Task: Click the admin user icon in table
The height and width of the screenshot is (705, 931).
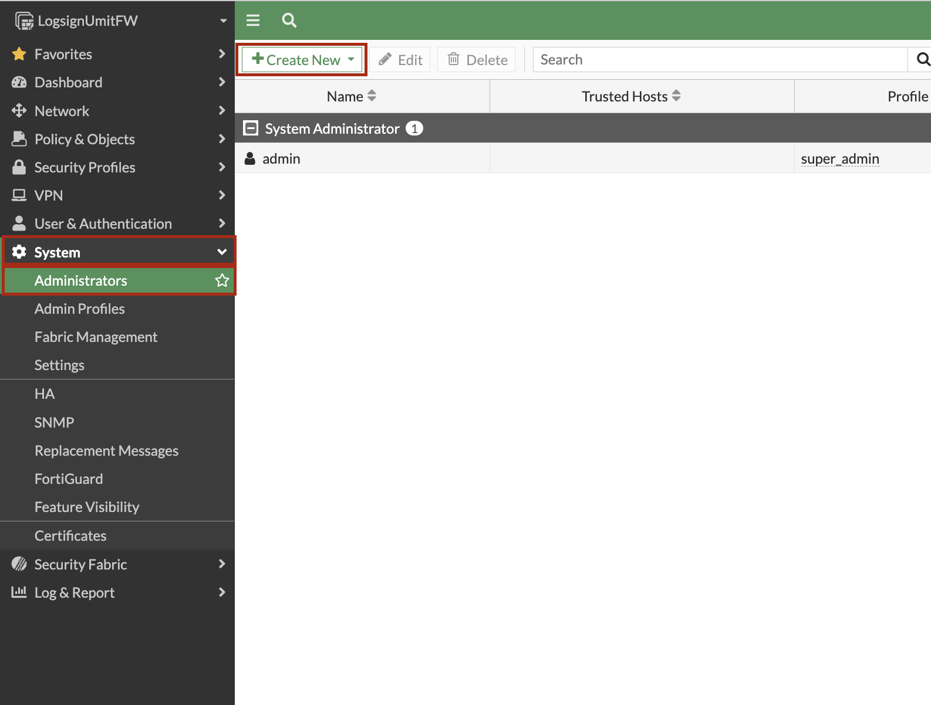Action: tap(250, 158)
